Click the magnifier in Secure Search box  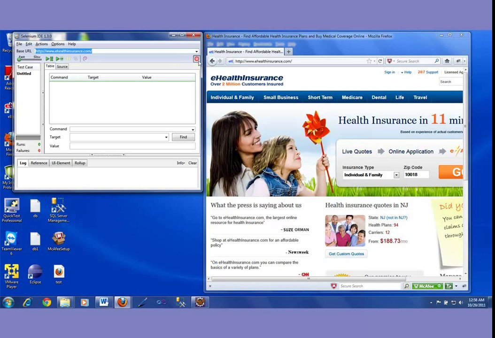pos(437,61)
